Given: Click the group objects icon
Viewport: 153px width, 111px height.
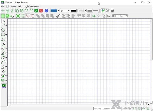Looking at the screenshot, I should [63, 16].
